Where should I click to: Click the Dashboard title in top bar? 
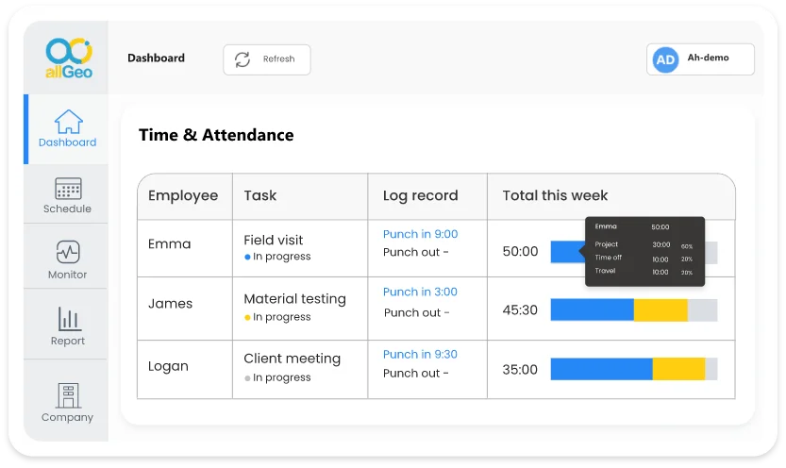pos(156,58)
